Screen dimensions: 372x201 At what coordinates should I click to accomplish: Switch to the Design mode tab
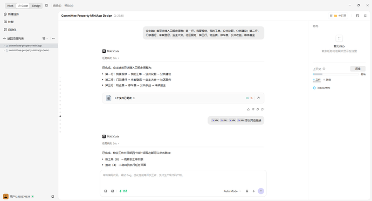click(36, 6)
